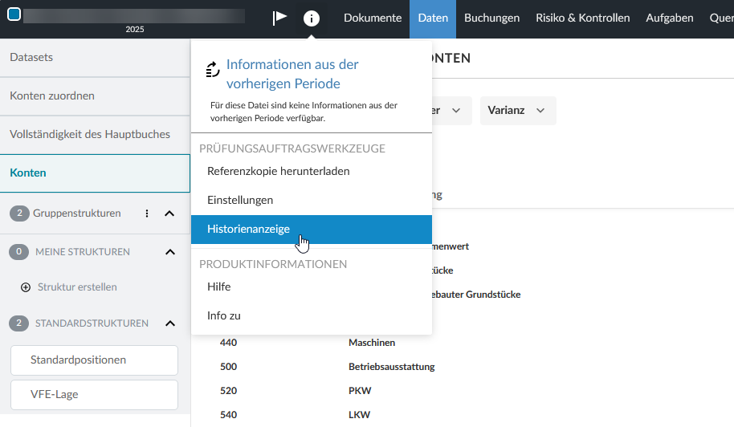
Task: Click account row 440 Maschinen
Action: pyautogui.click(x=463, y=343)
